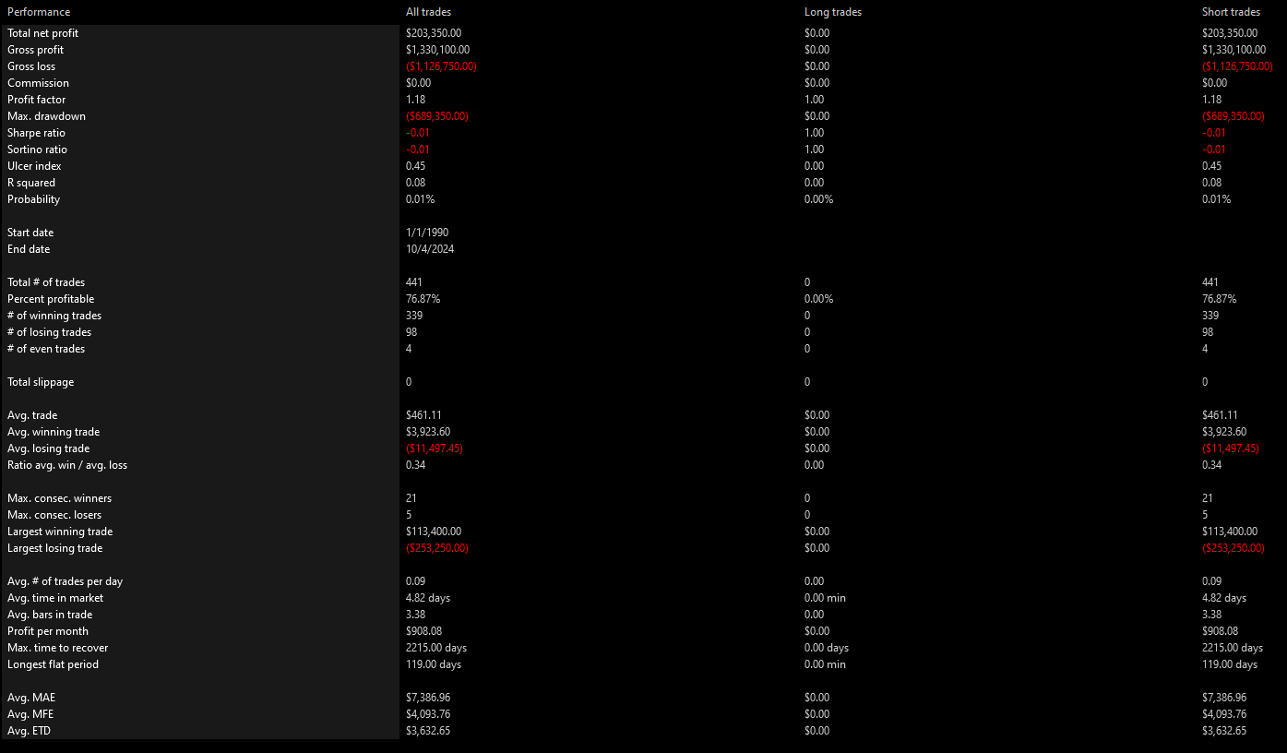Click the All trades column header
Screen dimensions: 1287x753
point(428,12)
